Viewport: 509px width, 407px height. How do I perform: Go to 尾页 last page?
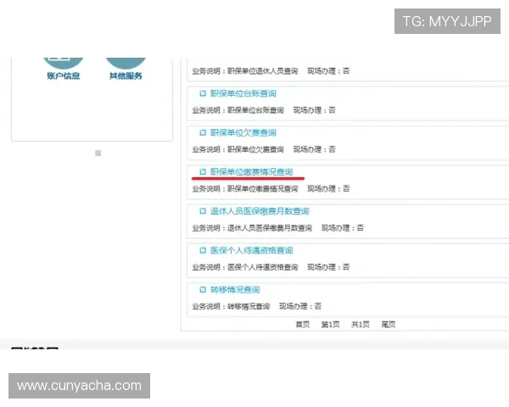389,325
